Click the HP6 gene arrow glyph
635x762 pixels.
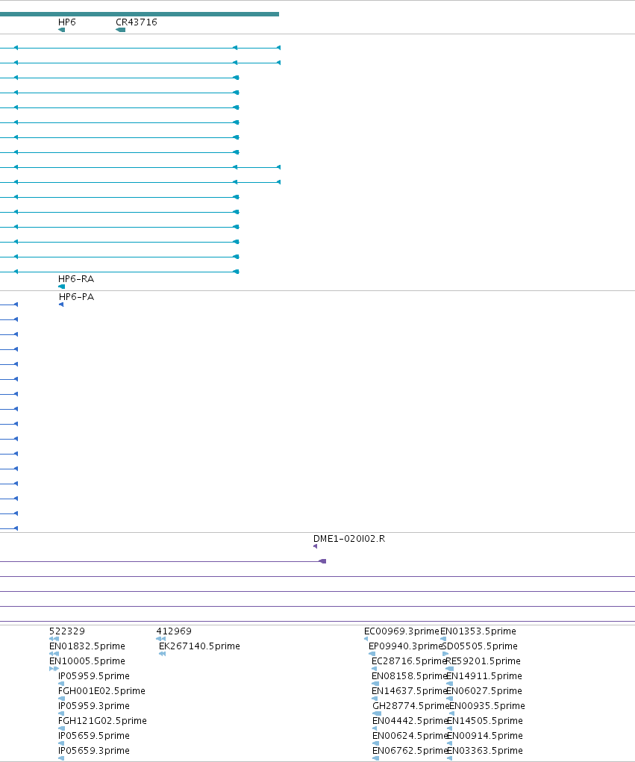tap(61, 30)
